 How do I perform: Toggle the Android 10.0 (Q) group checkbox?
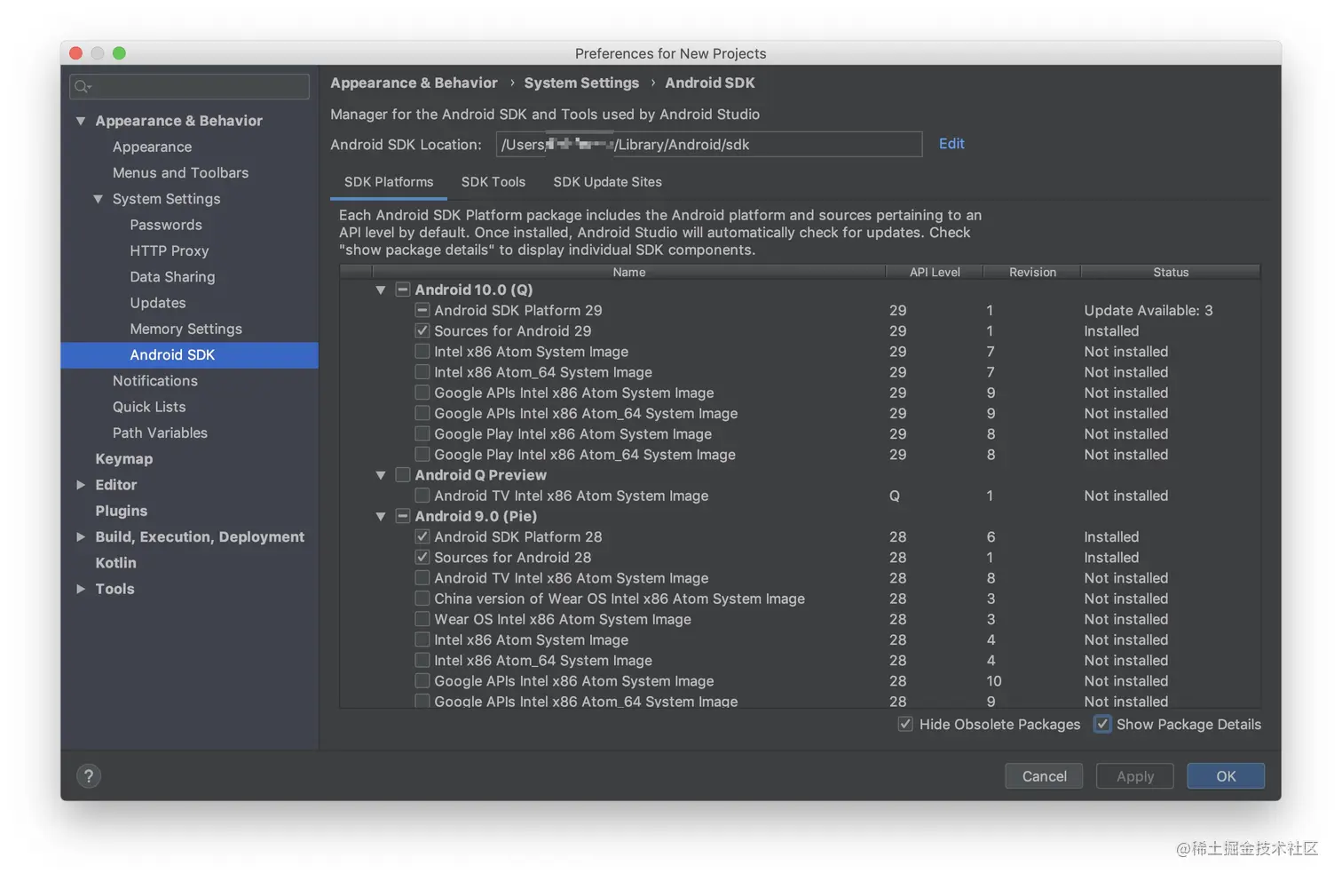click(x=403, y=290)
